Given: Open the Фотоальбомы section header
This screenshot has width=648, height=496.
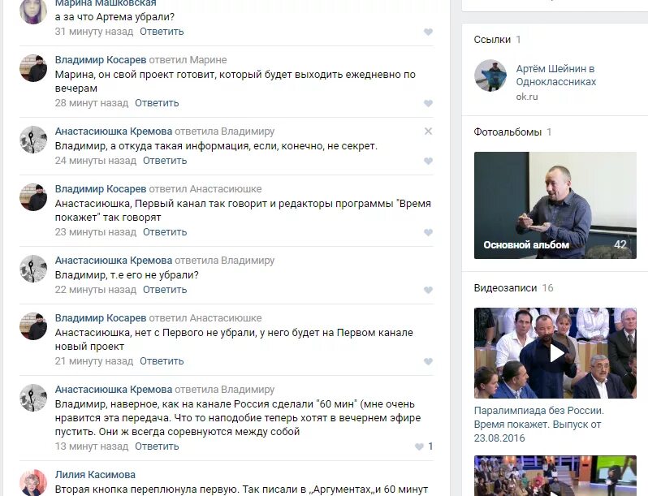Looking at the screenshot, I should (508, 132).
